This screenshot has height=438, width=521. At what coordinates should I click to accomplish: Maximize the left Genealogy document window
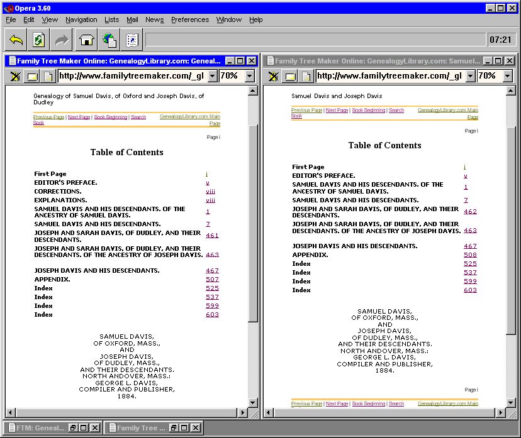click(x=240, y=61)
